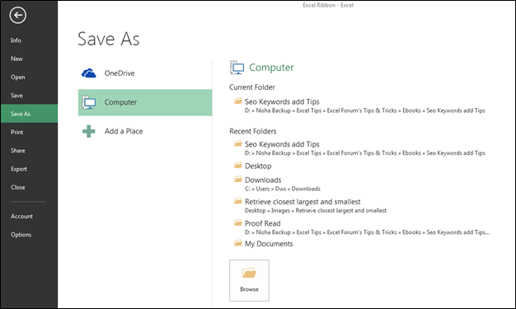
Task: Click the folder icon beside Proof Read
Action: (238, 222)
